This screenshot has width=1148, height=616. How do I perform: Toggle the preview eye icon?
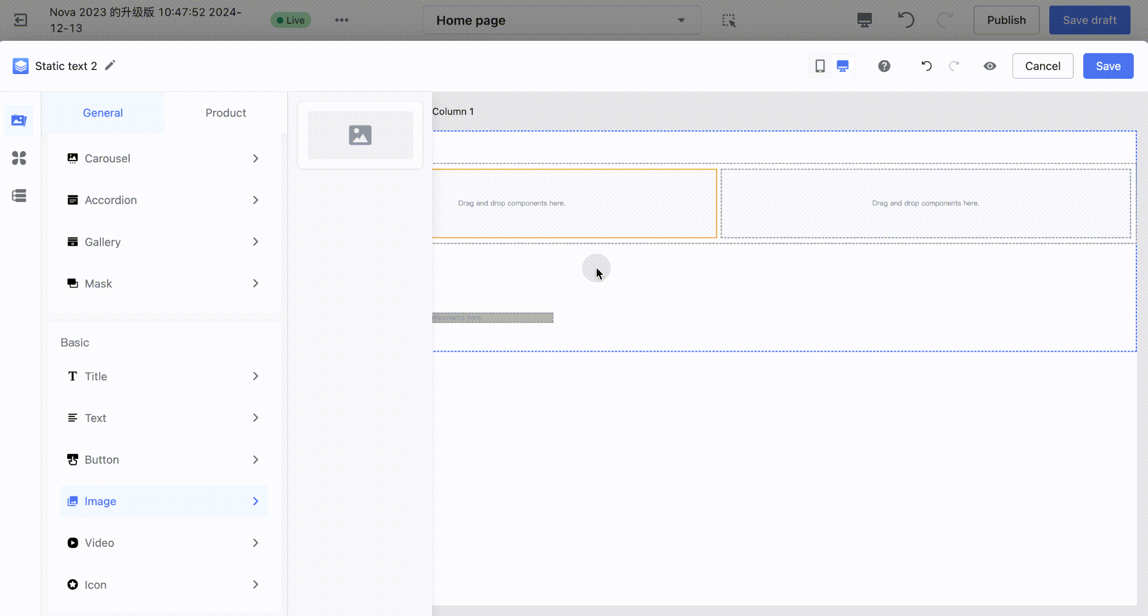(x=990, y=66)
